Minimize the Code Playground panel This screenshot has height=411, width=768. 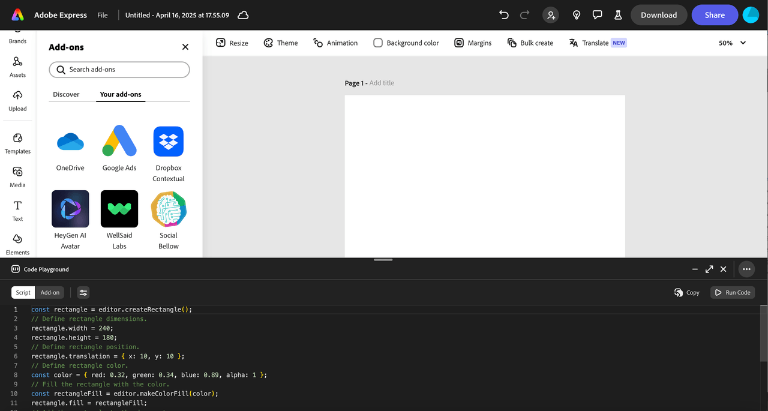click(695, 269)
